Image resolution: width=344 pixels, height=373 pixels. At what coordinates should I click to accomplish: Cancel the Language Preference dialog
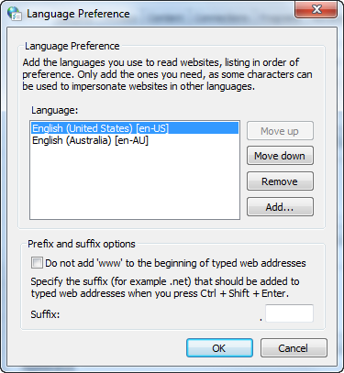point(294,348)
